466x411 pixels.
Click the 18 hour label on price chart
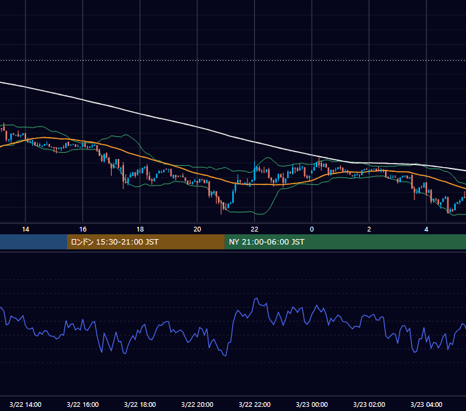pos(140,229)
